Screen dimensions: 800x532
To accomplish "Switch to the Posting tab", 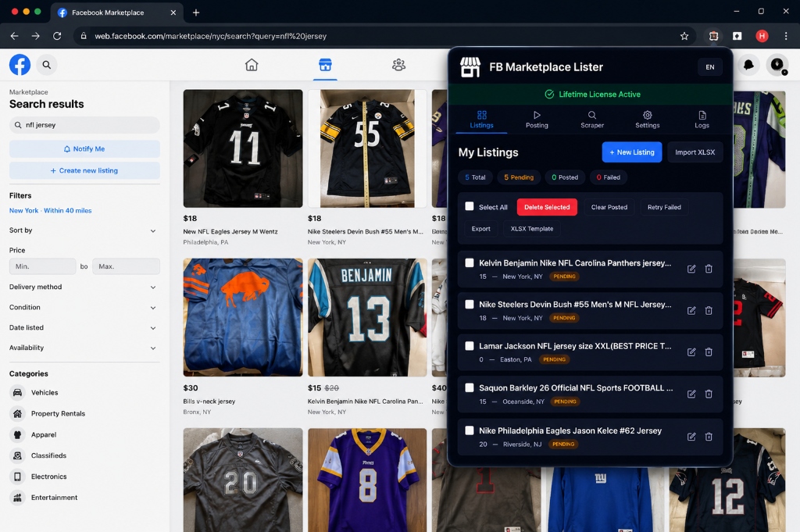I will pyautogui.click(x=537, y=120).
